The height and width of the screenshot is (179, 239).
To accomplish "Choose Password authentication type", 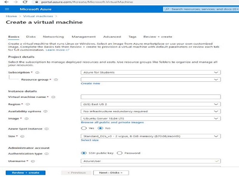I will 119,153.
